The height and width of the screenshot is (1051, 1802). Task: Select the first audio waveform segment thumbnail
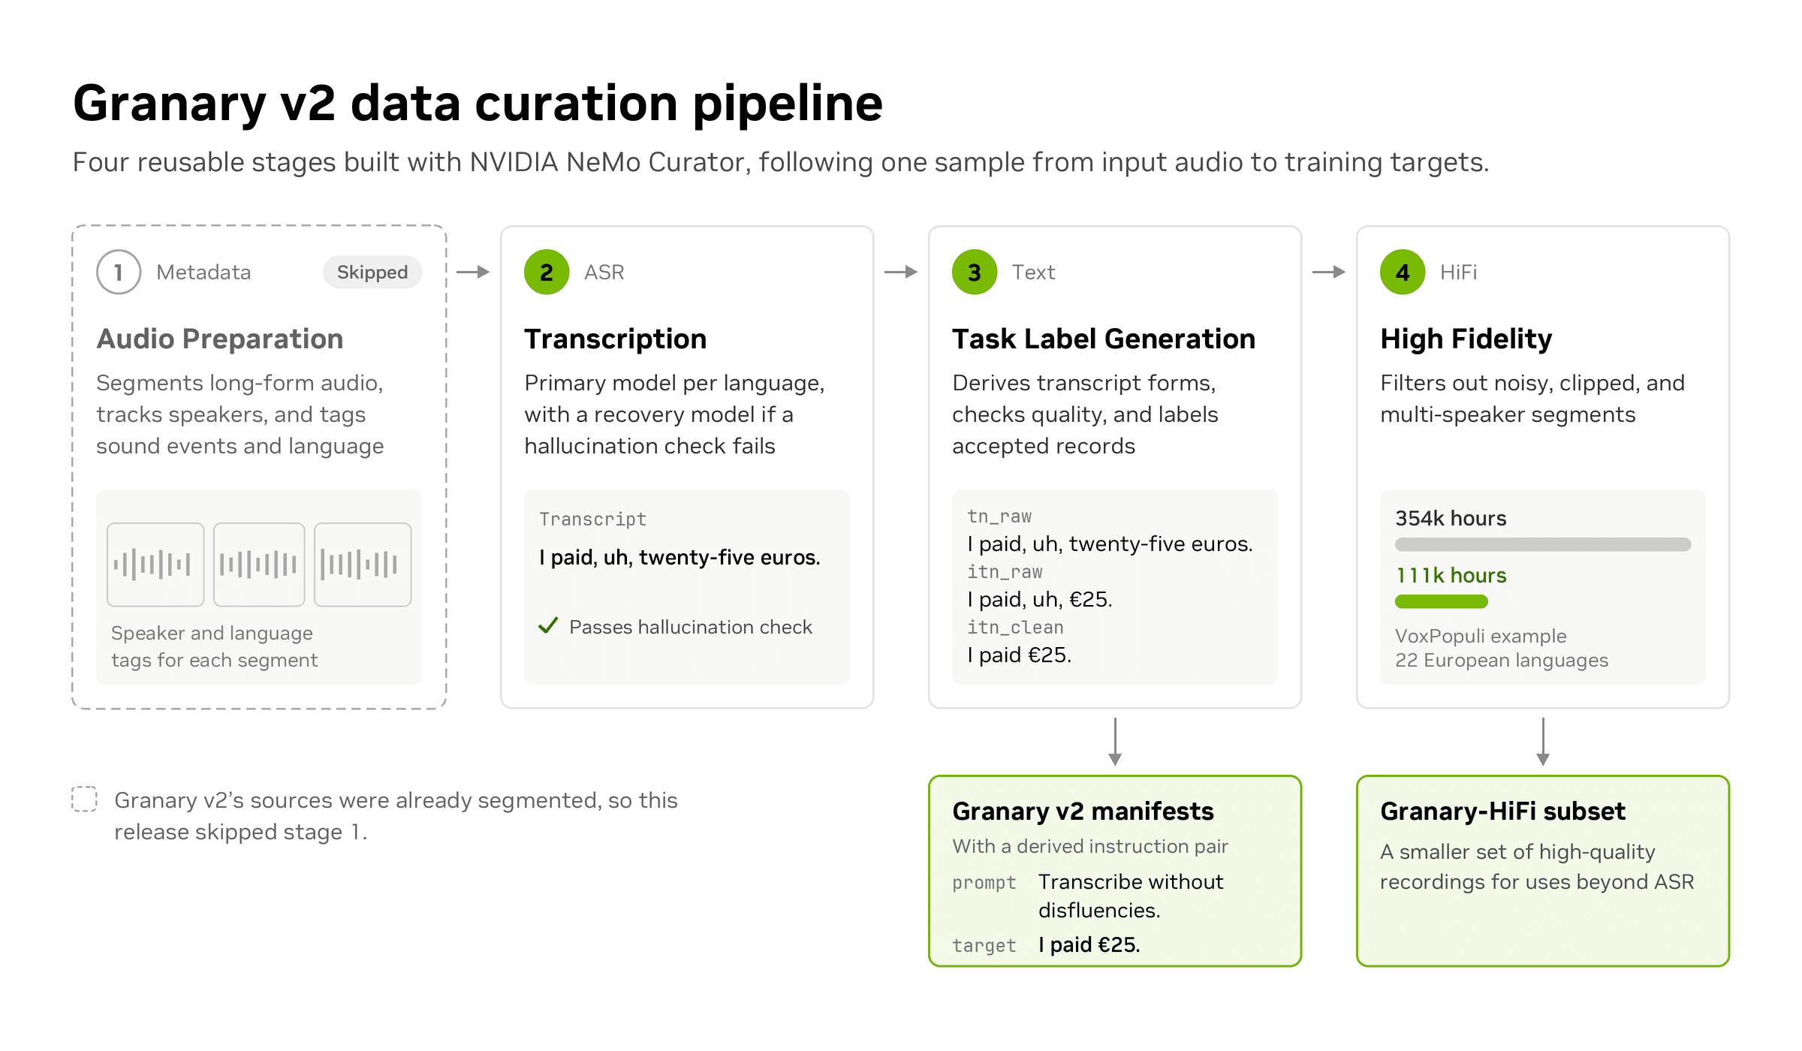coord(155,565)
